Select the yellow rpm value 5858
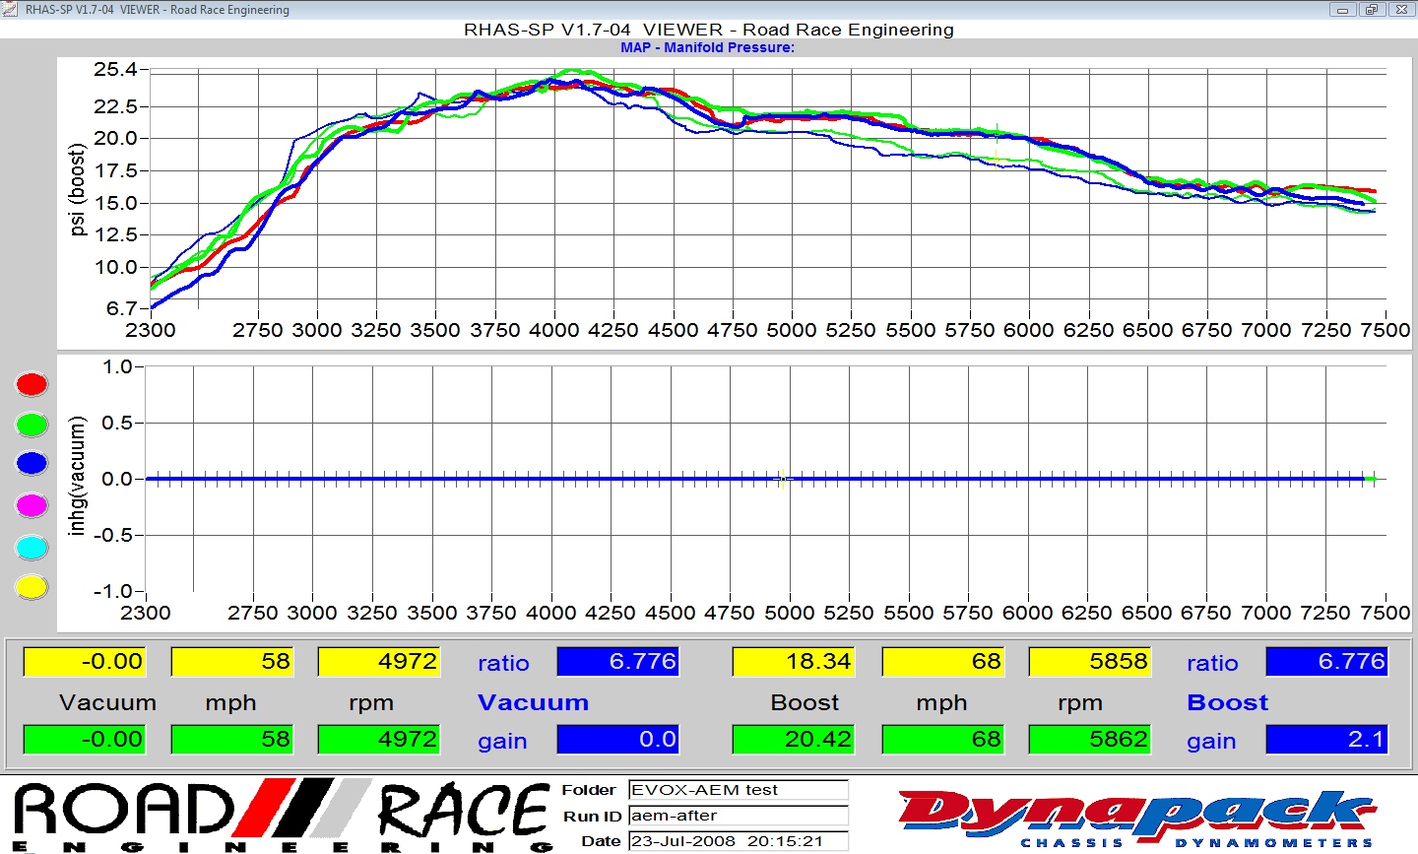Image resolution: width=1418 pixels, height=854 pixels. (x=1088, y=661)
